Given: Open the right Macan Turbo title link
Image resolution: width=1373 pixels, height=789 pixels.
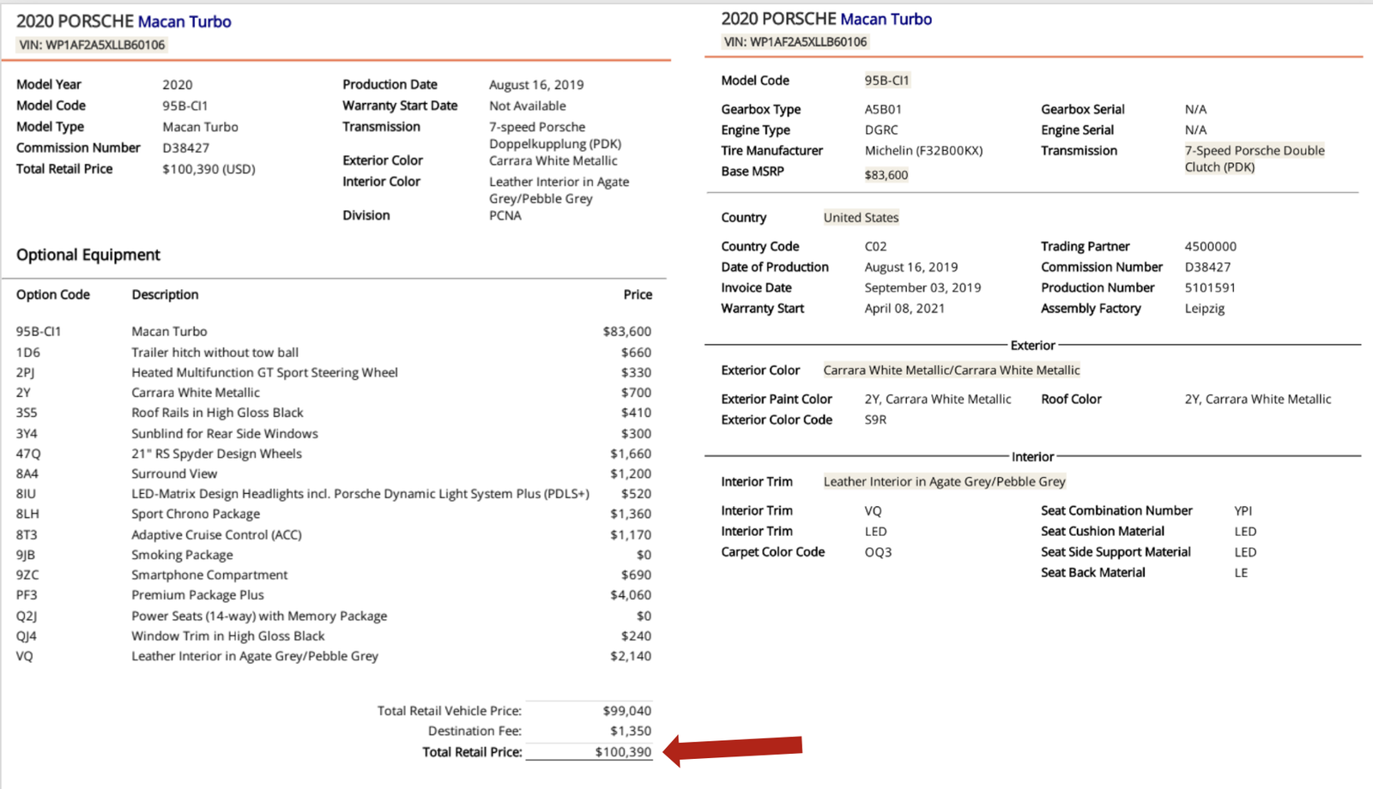Looking at the screenshot, I should point(886,19).
